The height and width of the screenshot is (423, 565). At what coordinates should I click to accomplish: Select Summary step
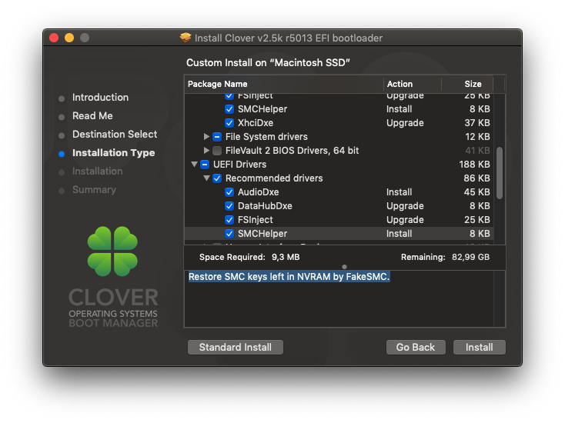pos(94,190)
